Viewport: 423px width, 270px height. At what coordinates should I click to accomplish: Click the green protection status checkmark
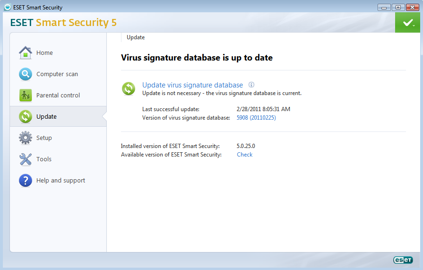point(407,23)
